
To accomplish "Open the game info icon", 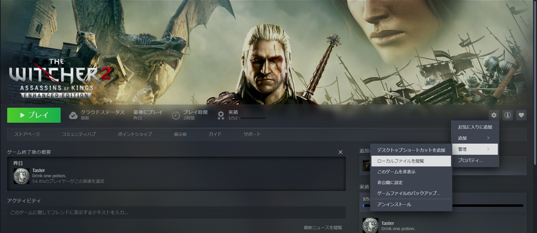I will tap(508, 115).
